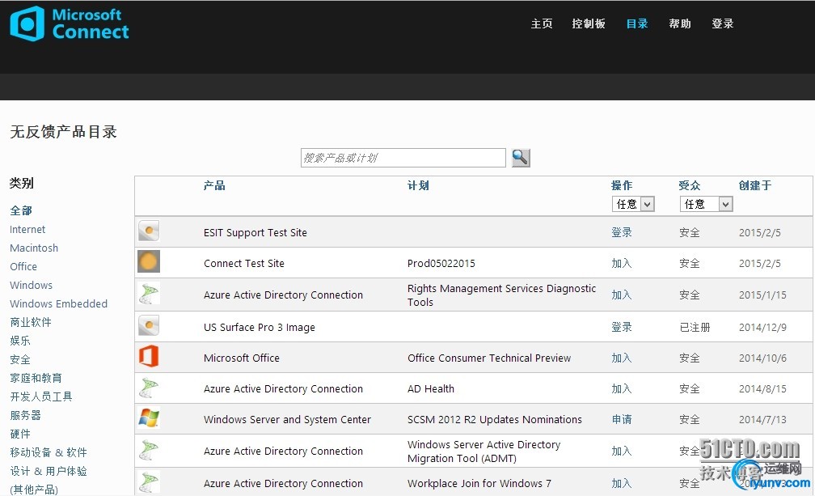815x496 pixels.
Task: Click 加入 for ADMT migration tool
Action: 622,451
